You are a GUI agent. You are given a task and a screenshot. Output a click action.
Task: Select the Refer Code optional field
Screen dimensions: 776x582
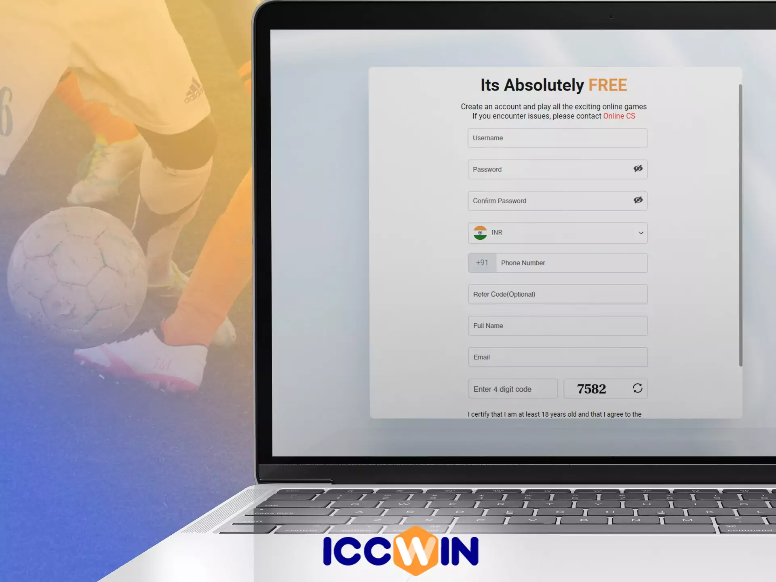tap(557, 294)
